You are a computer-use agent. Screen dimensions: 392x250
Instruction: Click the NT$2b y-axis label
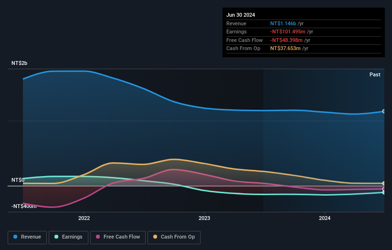[x=19, y=63]
